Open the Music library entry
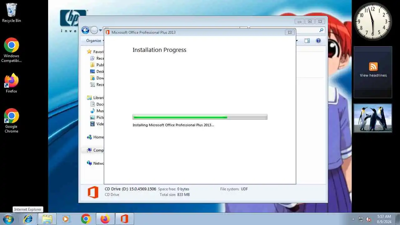 (x=97, y=111)
